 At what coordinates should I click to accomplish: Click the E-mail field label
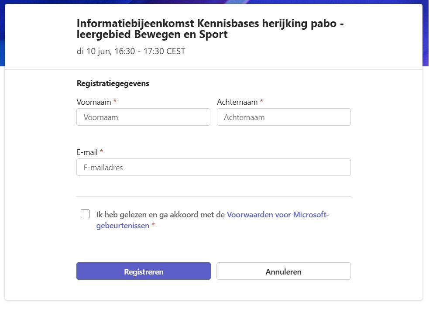point(87,152)
